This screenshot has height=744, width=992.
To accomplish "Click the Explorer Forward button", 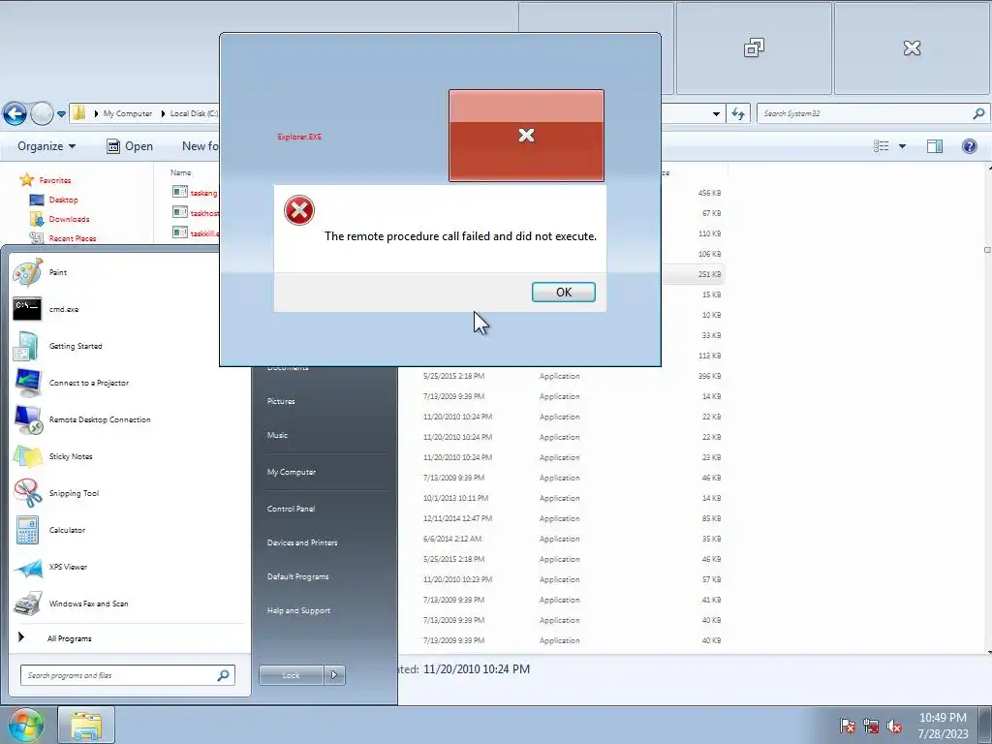I will click(x=42, y=114).
